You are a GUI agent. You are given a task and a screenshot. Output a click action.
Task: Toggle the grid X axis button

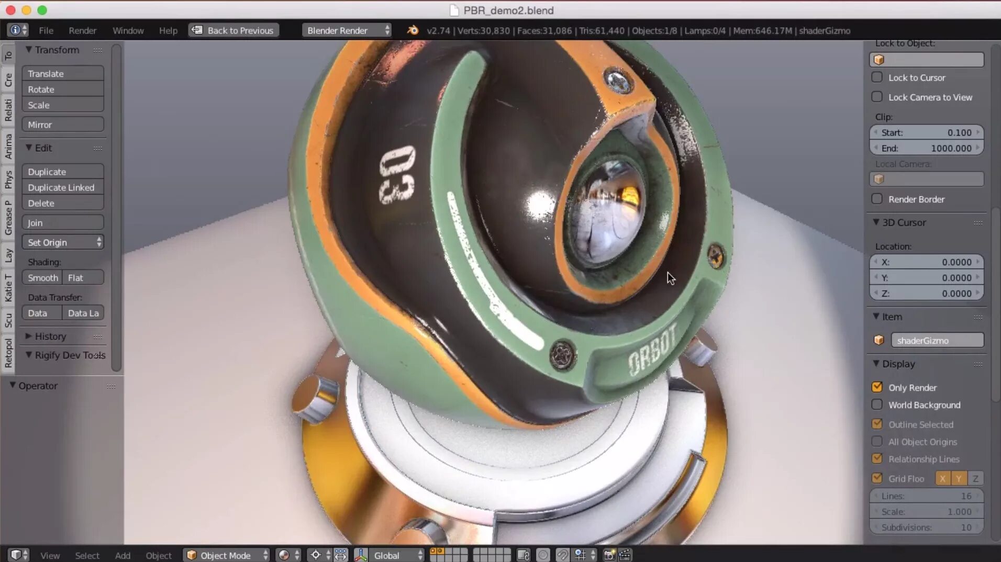pyautogui.click(x=942, y=478)
